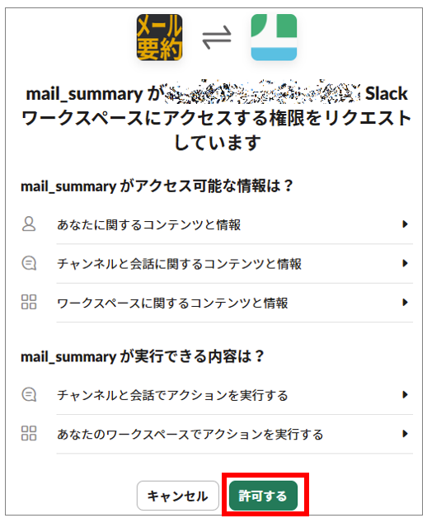Open the あなたに関するコンテンツと情報 row
This screenshot has width=427, height=518.
pos(217,224)
